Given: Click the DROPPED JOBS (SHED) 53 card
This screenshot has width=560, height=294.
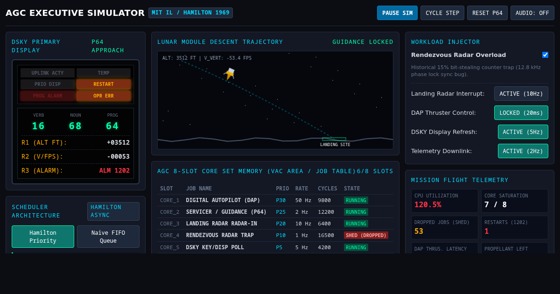Looking at the screenshot, I should click(445, 228).
